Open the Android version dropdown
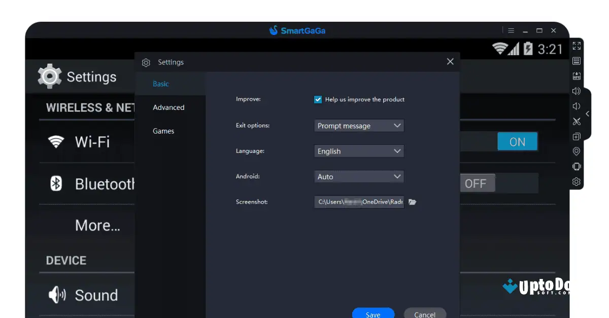 (x=359, y=176)
